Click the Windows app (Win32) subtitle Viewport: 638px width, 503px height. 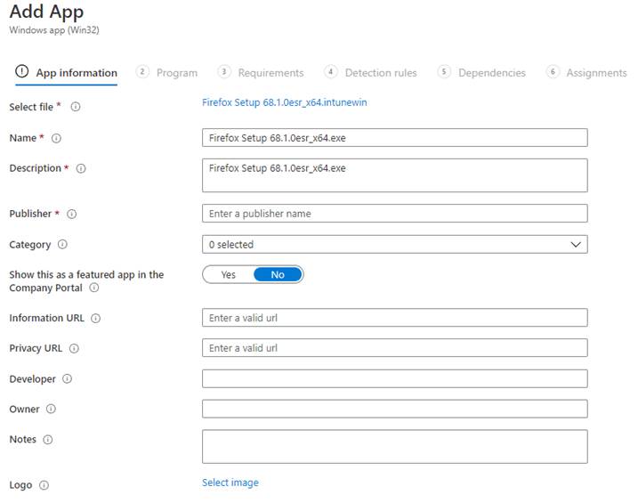coord(54,30)
